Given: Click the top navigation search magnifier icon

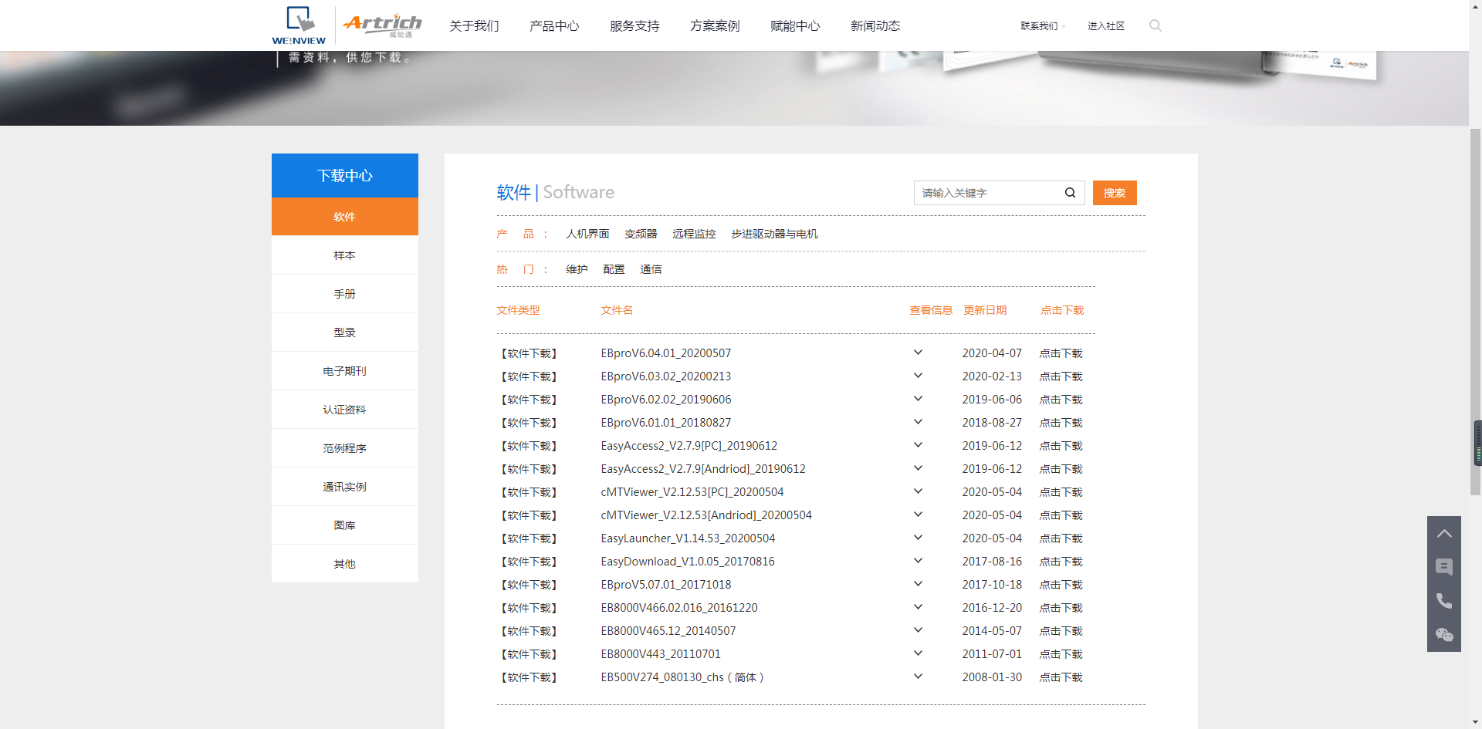Looking at the screenshot, I should 1155,25.
